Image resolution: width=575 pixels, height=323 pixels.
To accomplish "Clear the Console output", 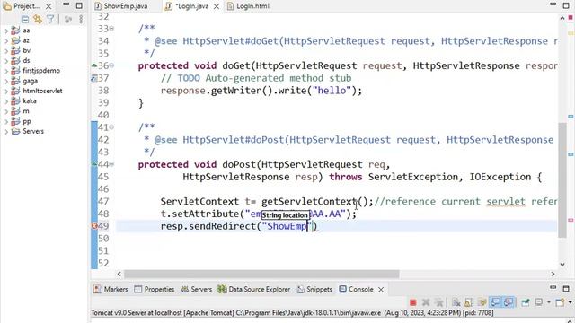I will tap(456, 302).
